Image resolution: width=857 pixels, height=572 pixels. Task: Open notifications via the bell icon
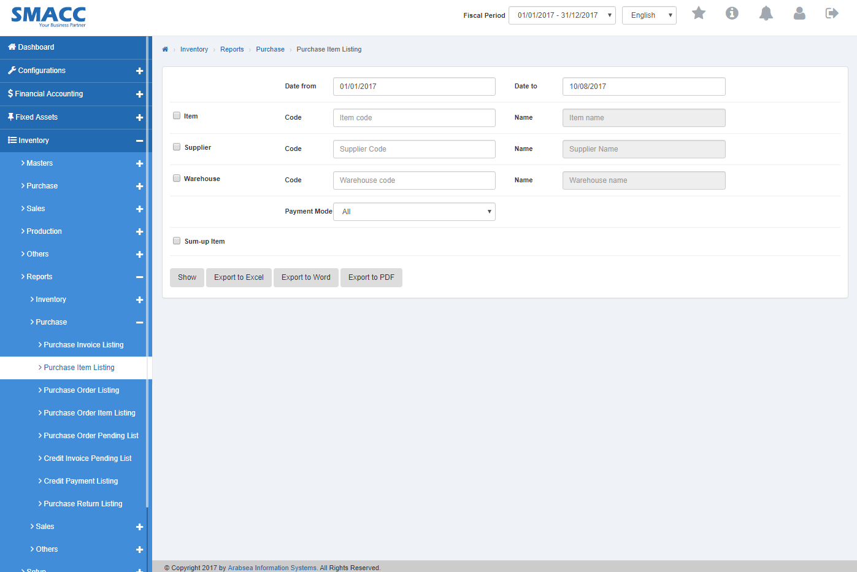(x=766, y=13)
